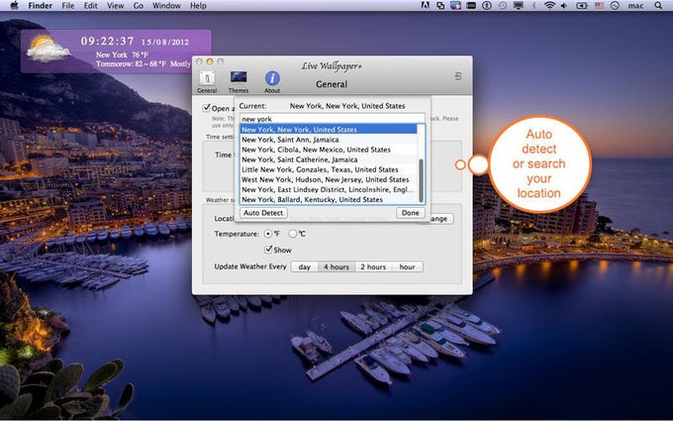
Task: Click the Bluetooth menu bar icon
Action: [x=534, y=6]
